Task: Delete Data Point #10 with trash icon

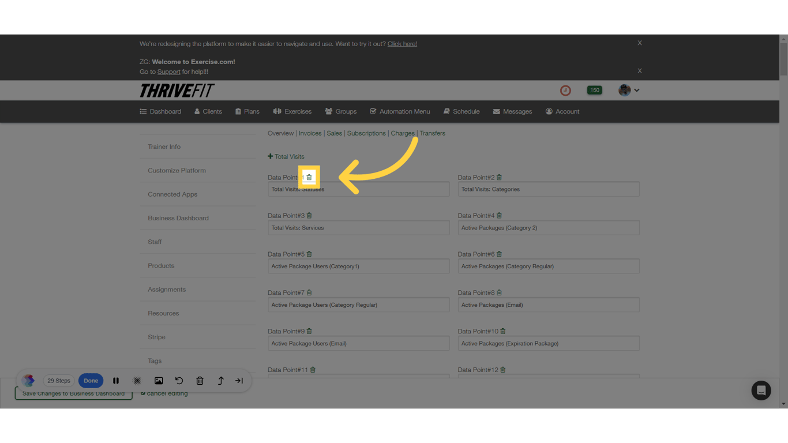Action: 503,331
